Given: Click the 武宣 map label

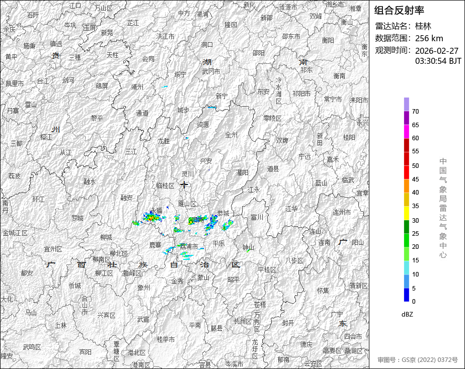Looking at the screenshot, I should pos(143,320).
